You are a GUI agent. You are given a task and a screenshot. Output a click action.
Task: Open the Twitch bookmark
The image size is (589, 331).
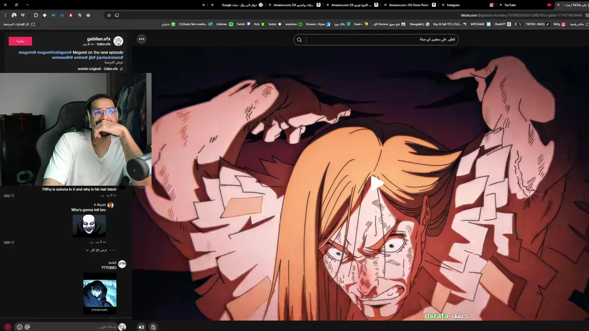pos(243,24)
